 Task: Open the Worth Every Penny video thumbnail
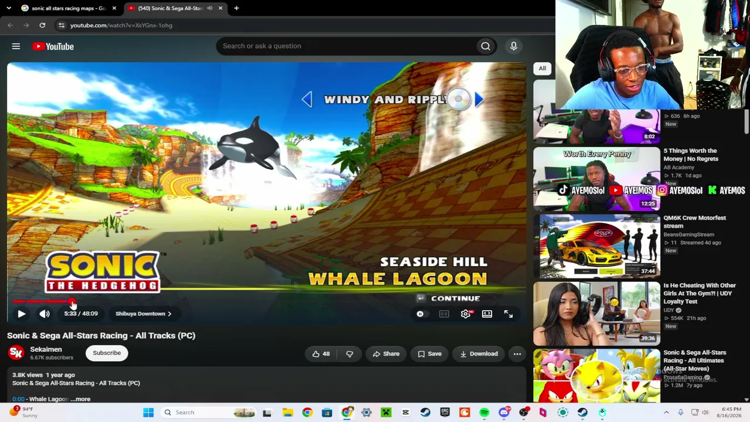(596, 179)
